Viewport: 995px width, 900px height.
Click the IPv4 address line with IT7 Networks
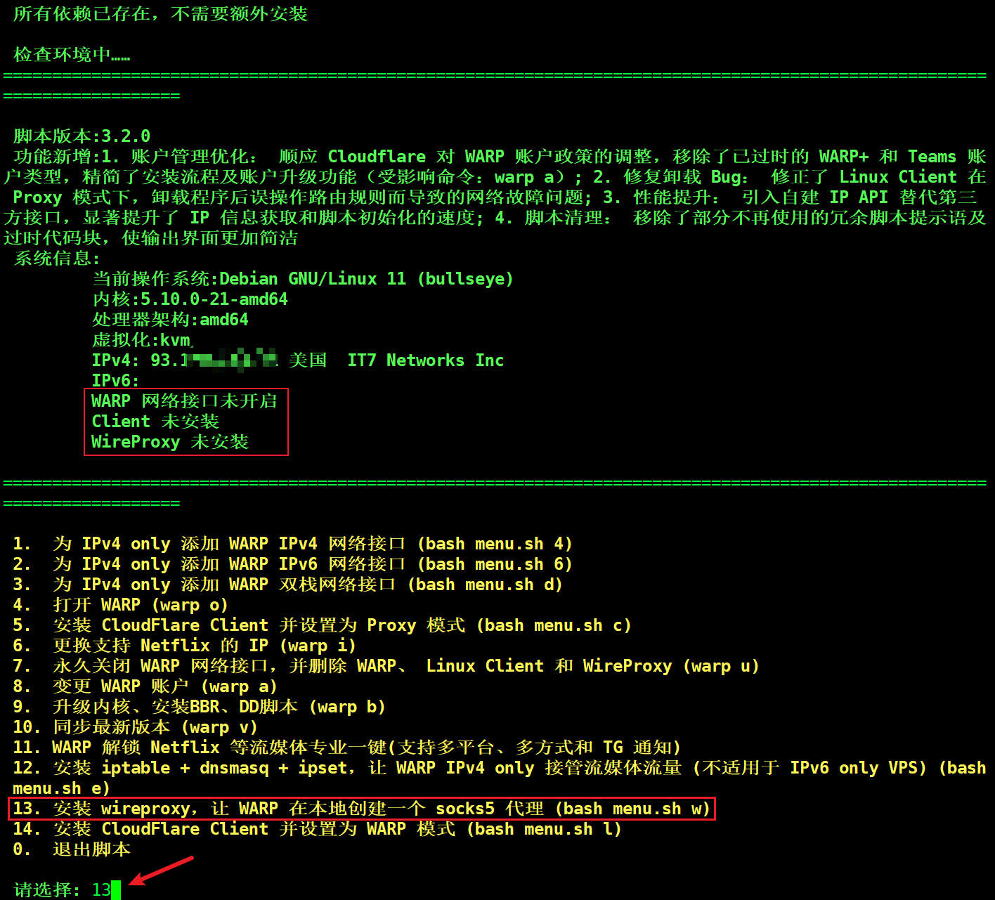click(x=297, y=360)
